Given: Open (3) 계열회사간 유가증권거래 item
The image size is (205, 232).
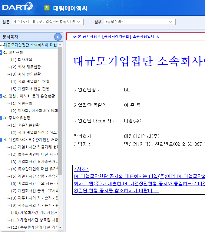Looking at the screenshot, I should (x=34, y=162).
